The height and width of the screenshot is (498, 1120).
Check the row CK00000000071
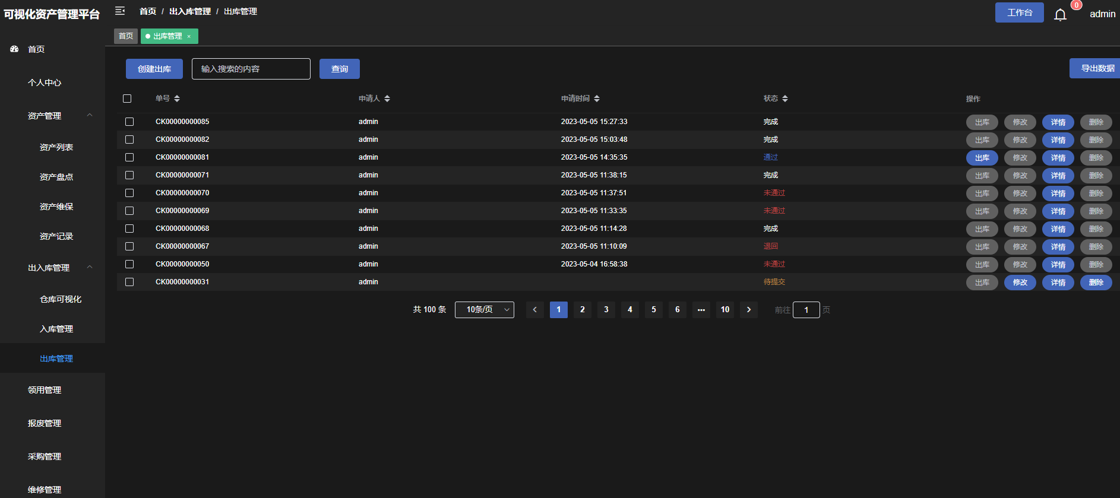(129, 175)
